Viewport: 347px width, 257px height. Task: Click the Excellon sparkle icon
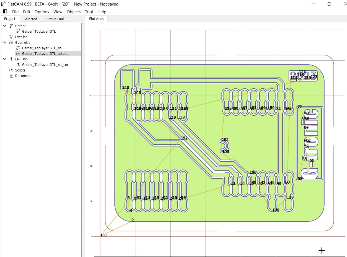(11, 37)
